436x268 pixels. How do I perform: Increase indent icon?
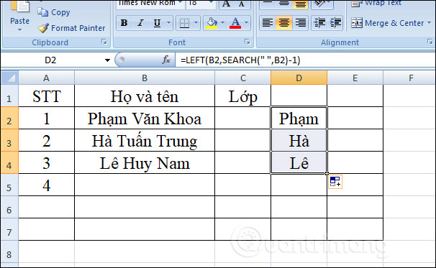(x=335, y=23)
